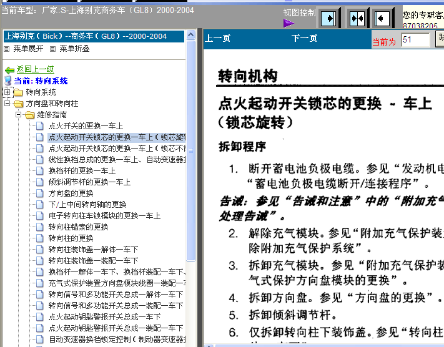
Task: Open 倾斜调节杆的更换—车上 entry
Action: point(89,182)
